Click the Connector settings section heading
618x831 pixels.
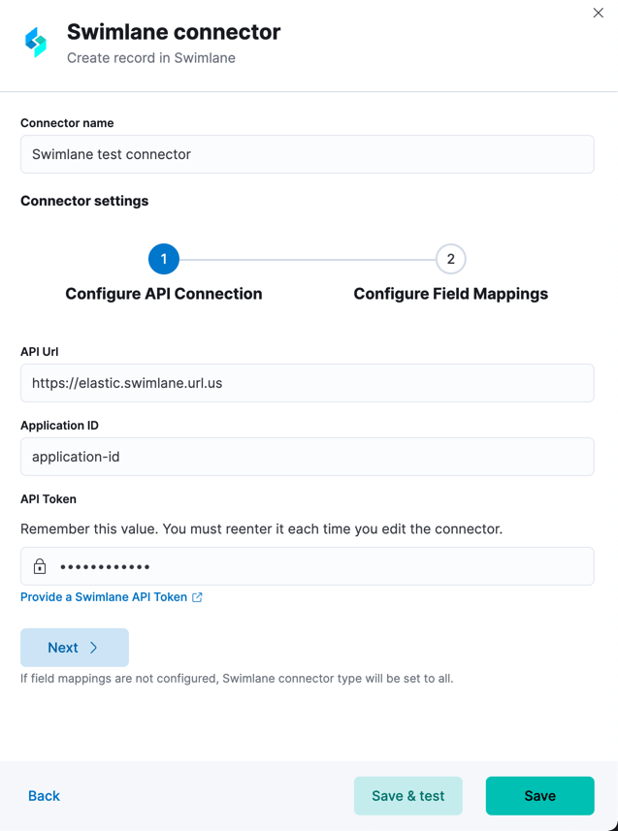click(84, 201)
